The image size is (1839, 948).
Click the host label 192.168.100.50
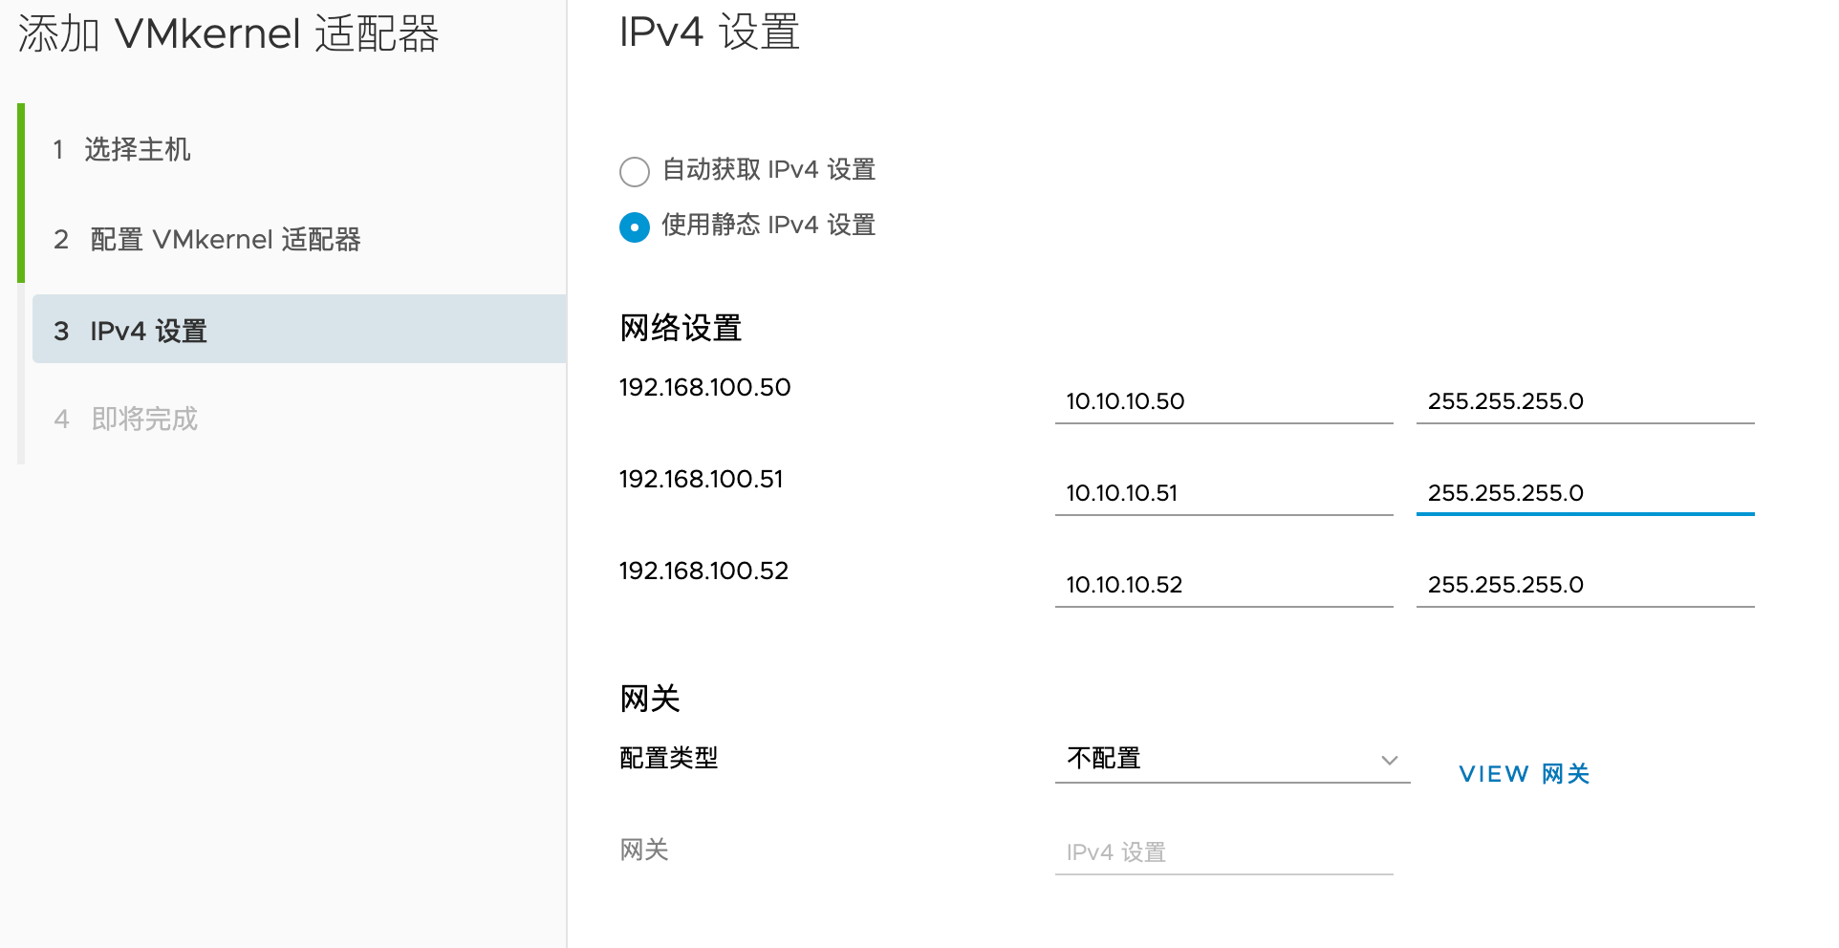tap(704, 387)
